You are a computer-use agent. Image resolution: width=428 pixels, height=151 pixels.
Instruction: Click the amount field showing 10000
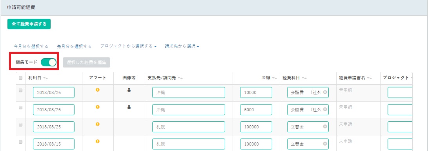coord(256,92)
